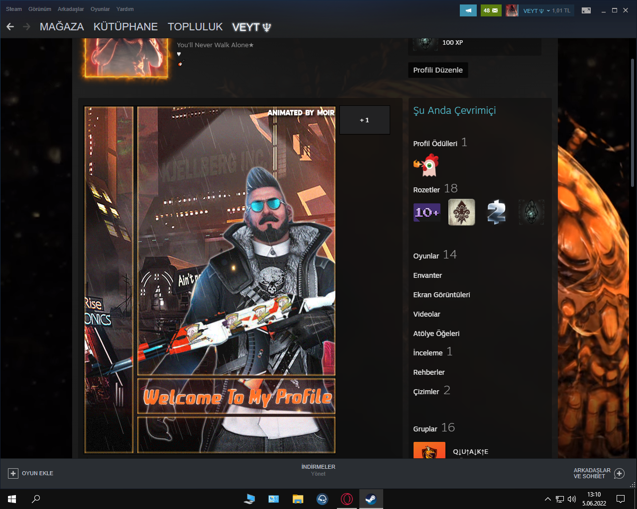Open the Çizimler artwork link

pyautogui.click(x=431, y=391)
